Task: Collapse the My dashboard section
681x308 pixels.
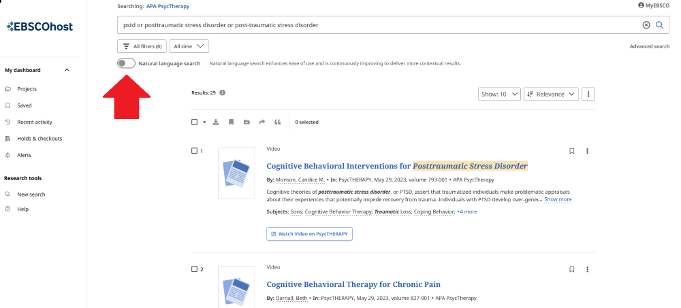Action: pos(67,70)
